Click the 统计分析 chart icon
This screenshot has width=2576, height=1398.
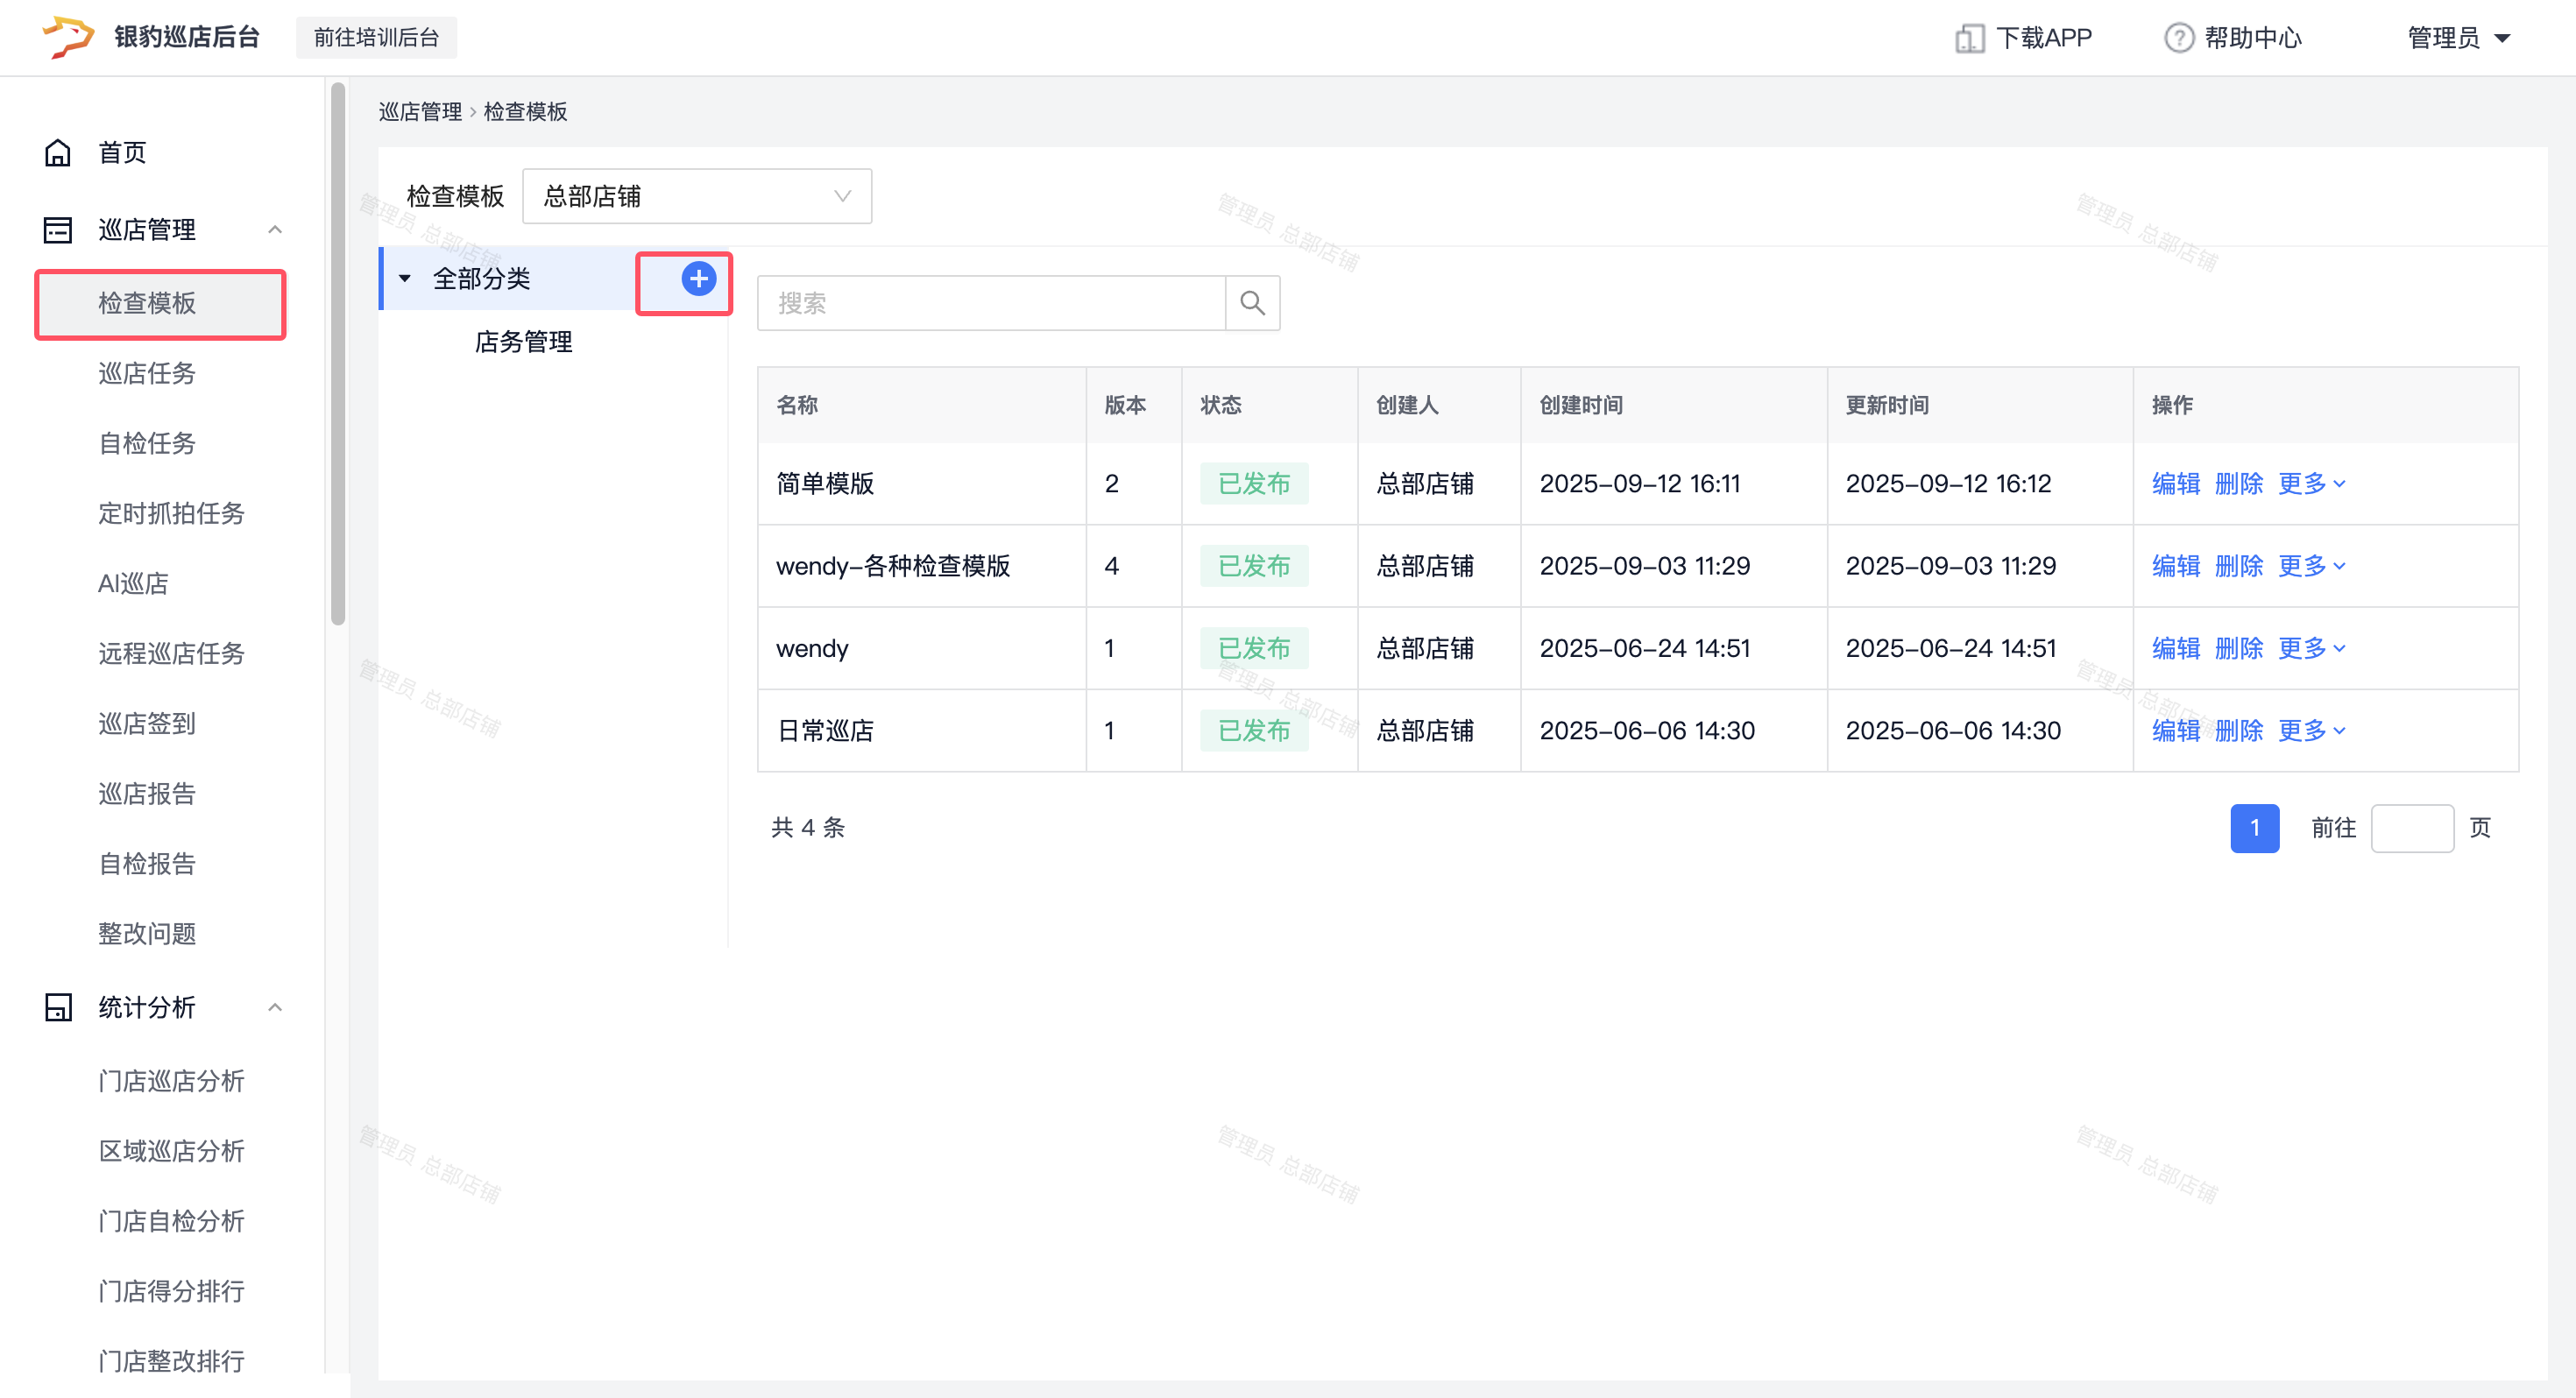(x=58, y=1007)
